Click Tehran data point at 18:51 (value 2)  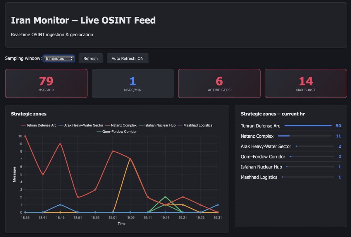(78, 197)
